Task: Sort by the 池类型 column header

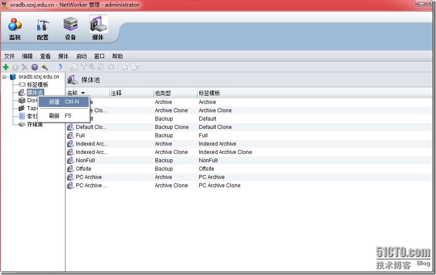Action: [175, 93]
